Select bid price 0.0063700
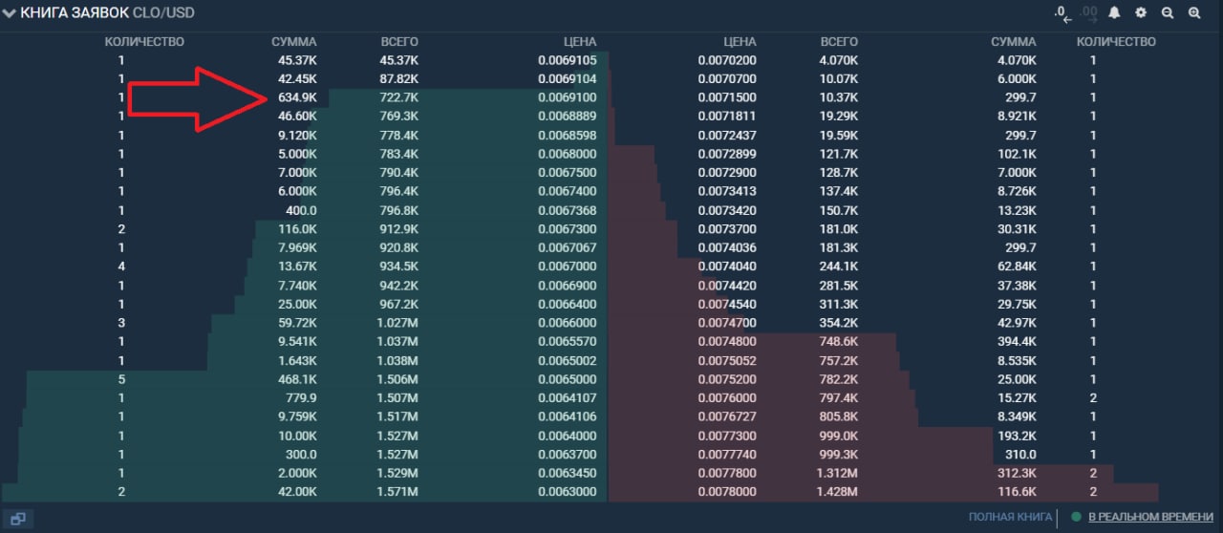 [567, 455]
